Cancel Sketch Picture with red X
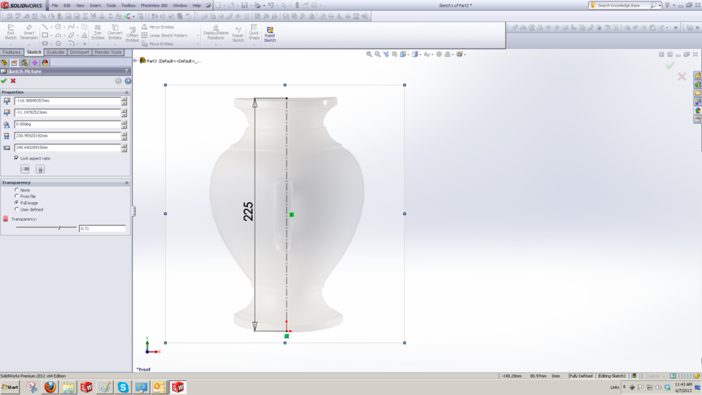702x395 pixels. pos(13,80)
